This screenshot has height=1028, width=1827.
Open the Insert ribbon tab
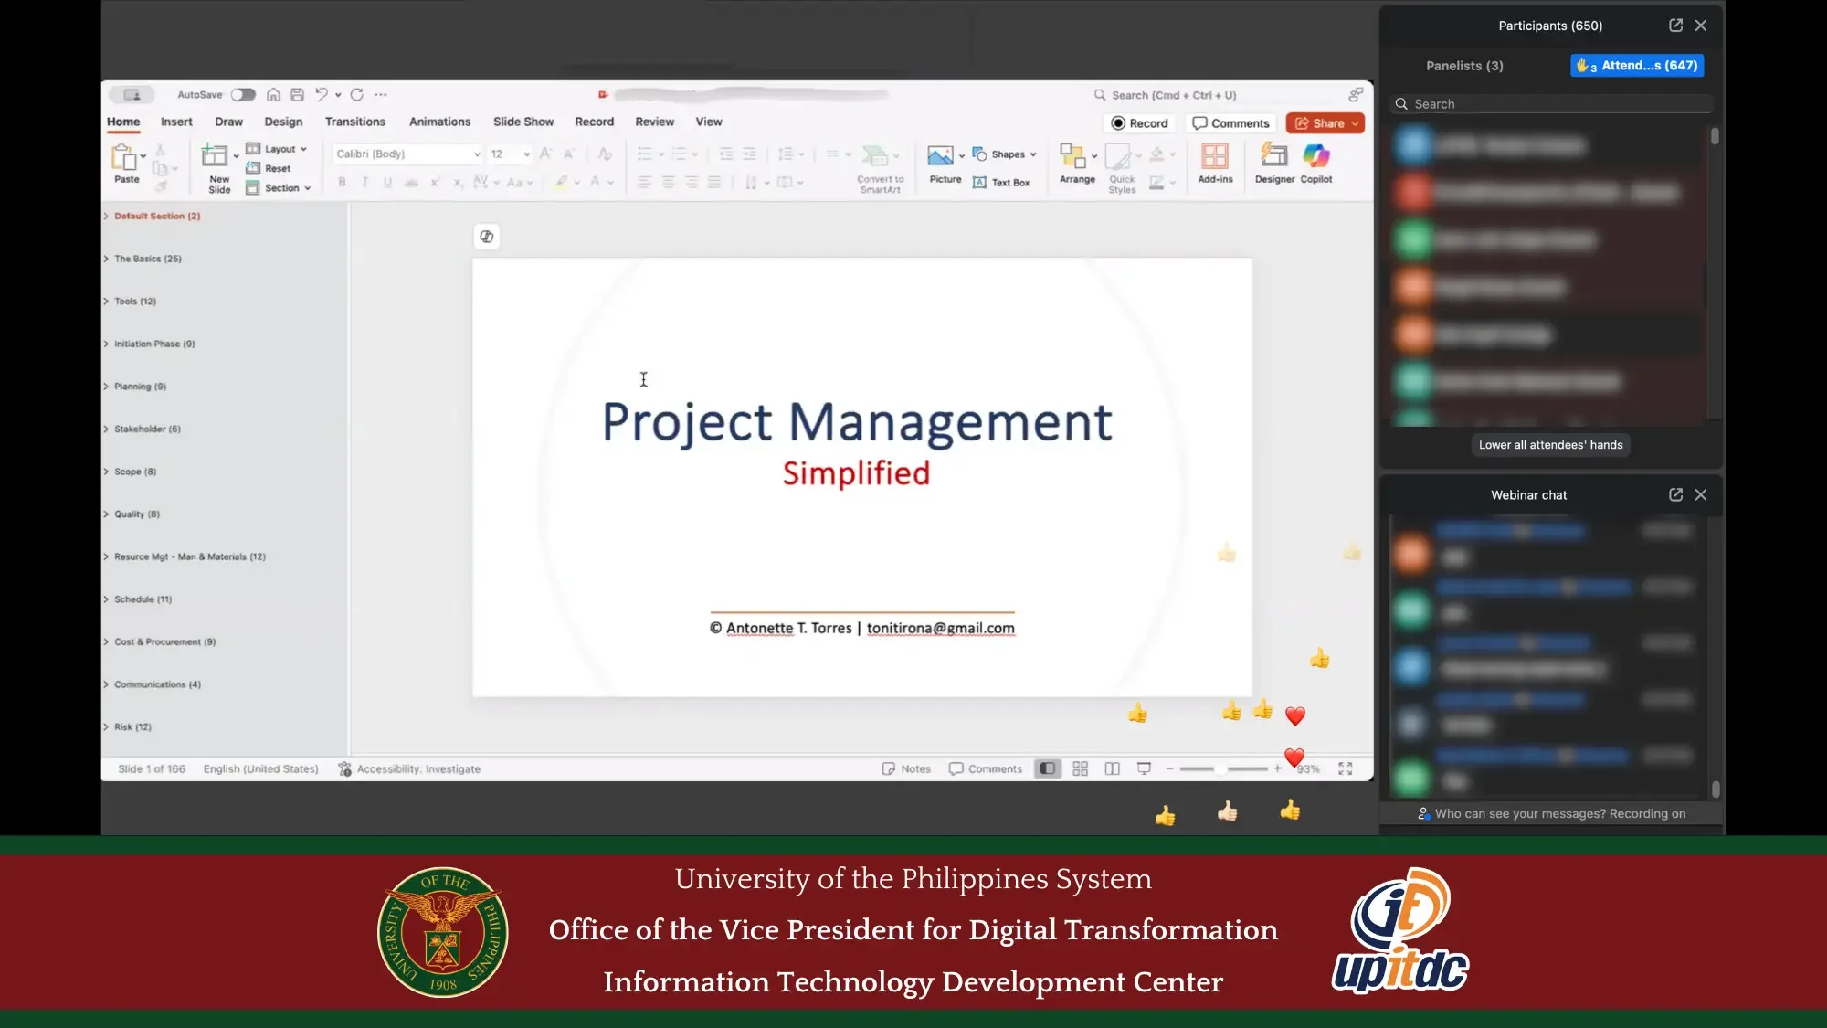coord(176,122)
